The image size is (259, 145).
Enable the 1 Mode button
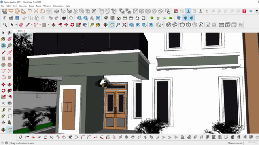(x=188, y=11)
